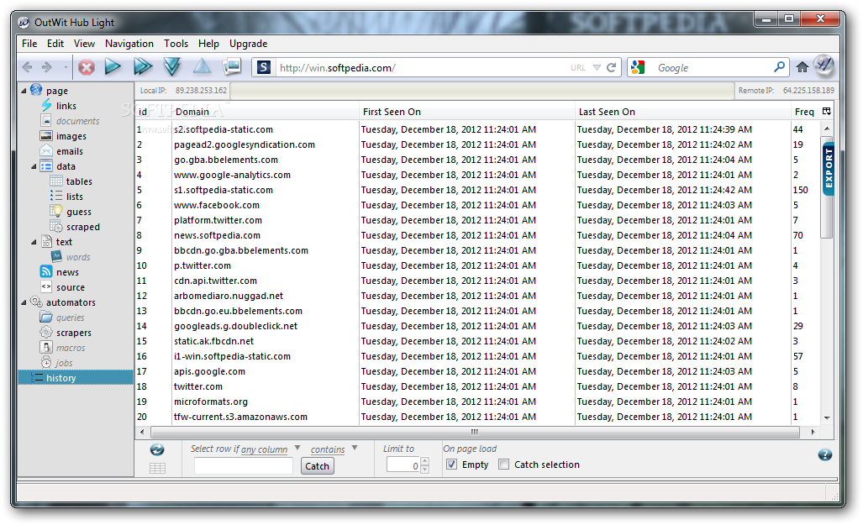Screen dimensions: 863x525
Task: Open the 'contains' condition dropdown
Action: (x=355, y=448)
